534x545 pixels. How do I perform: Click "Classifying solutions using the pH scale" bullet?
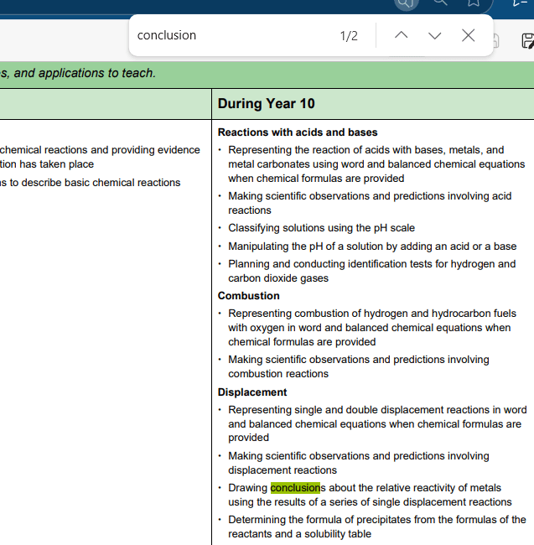(321, 228)
